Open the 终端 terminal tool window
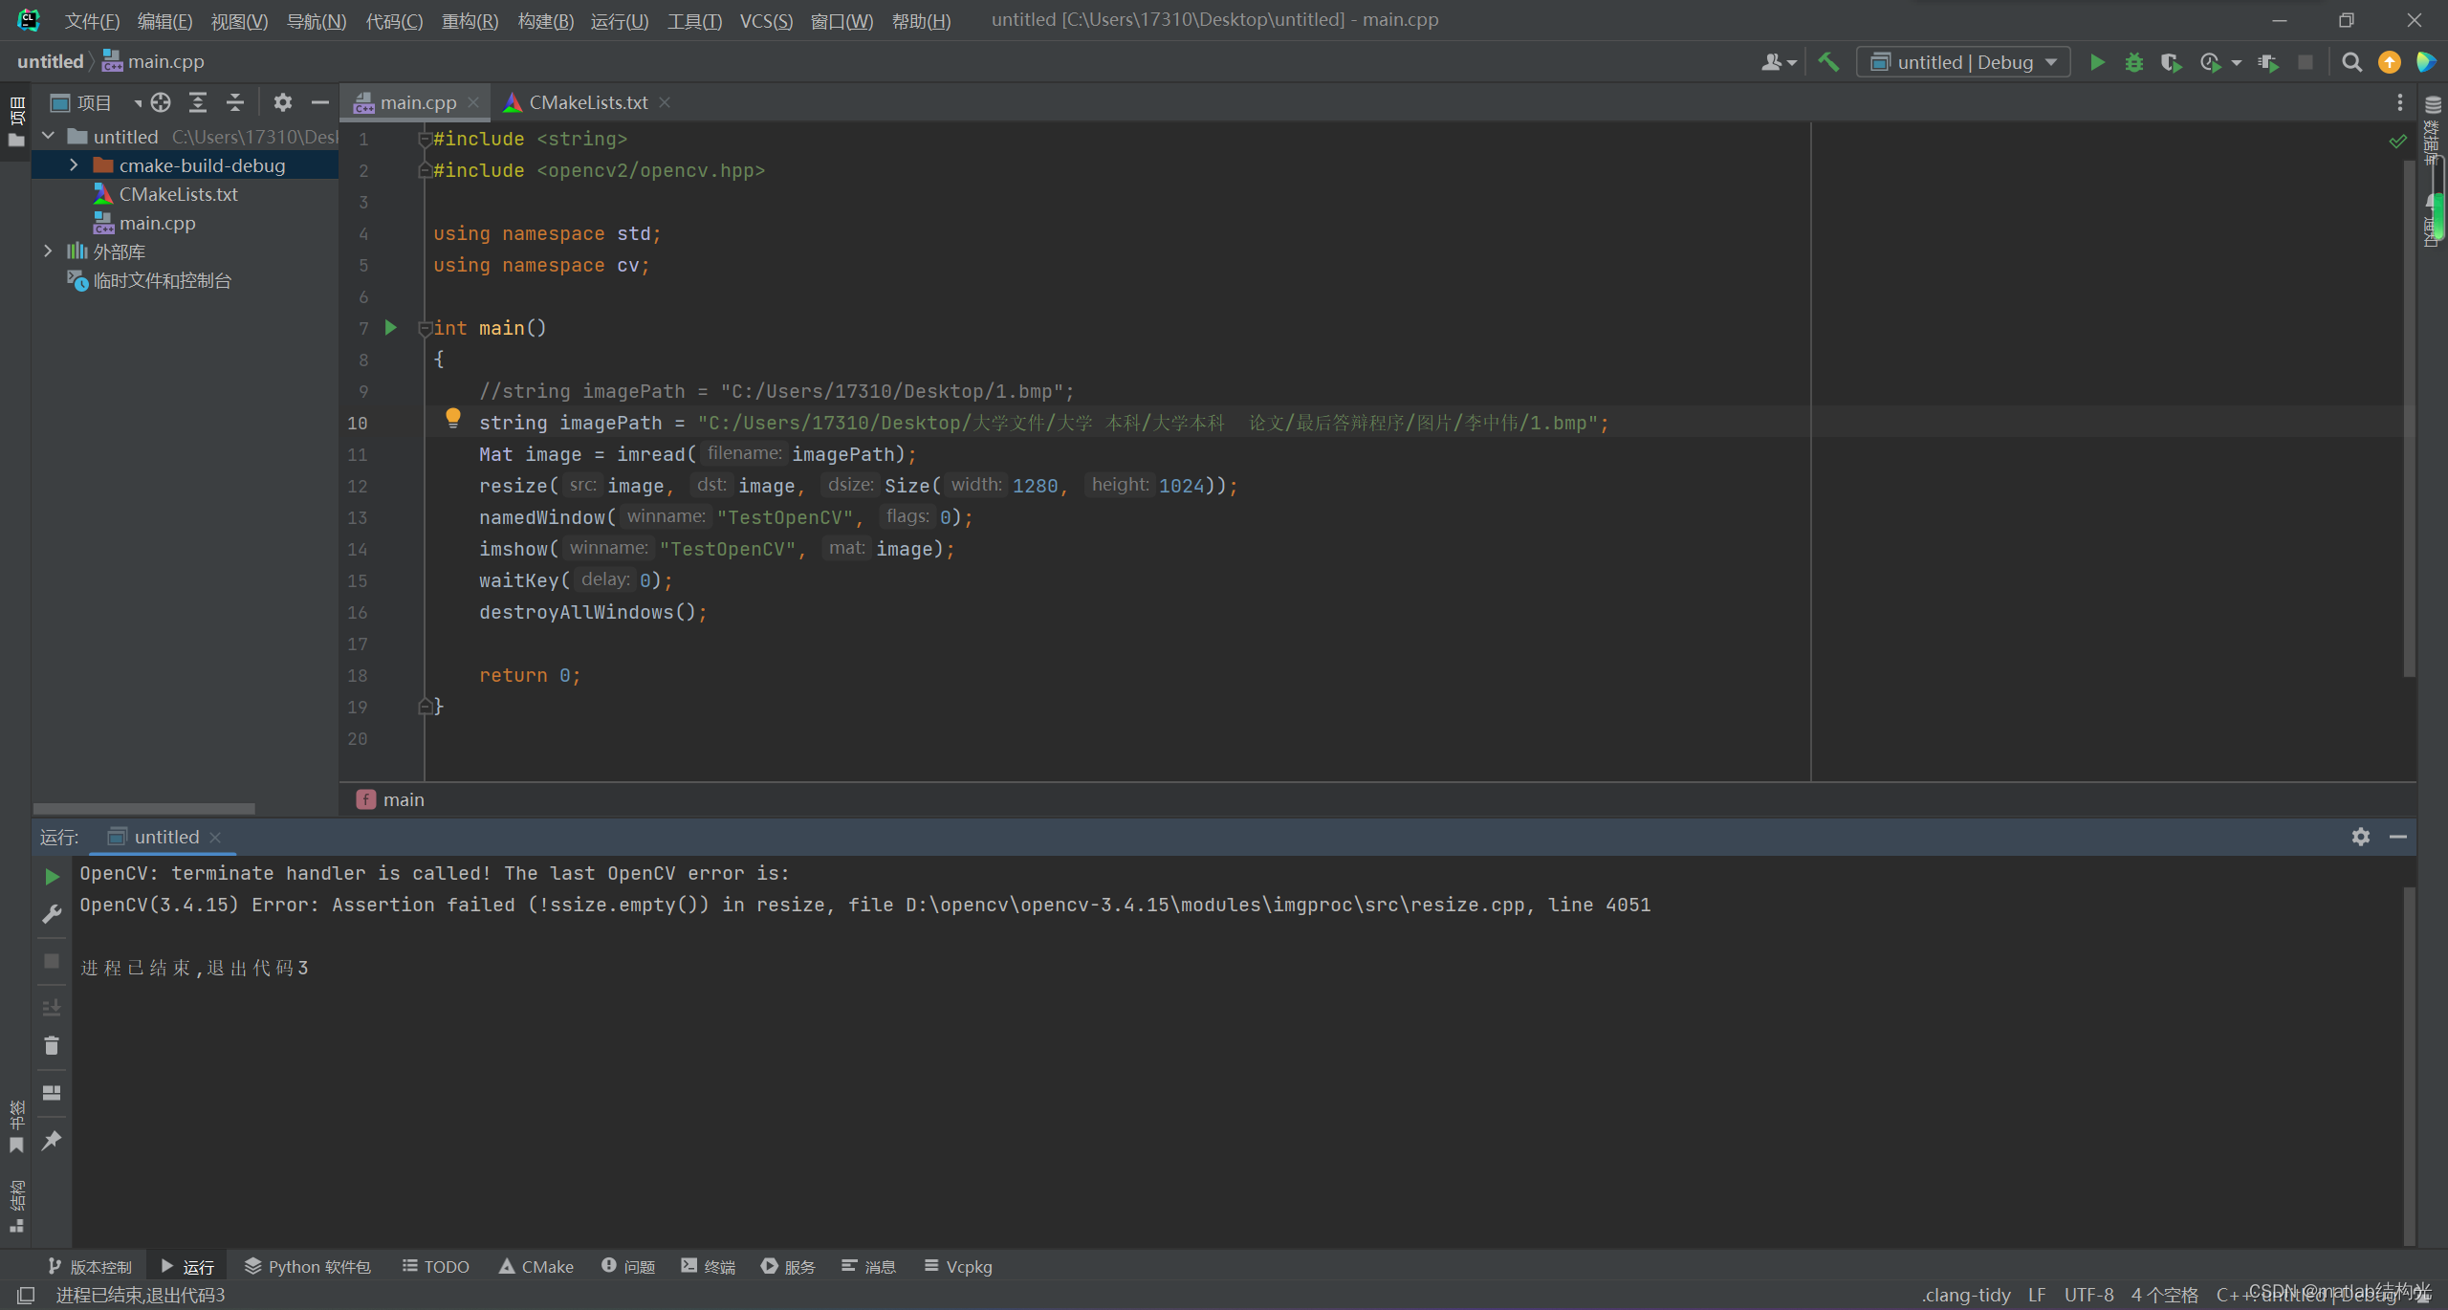This screenshot has height=1310, width=2448. (709, 1266)
